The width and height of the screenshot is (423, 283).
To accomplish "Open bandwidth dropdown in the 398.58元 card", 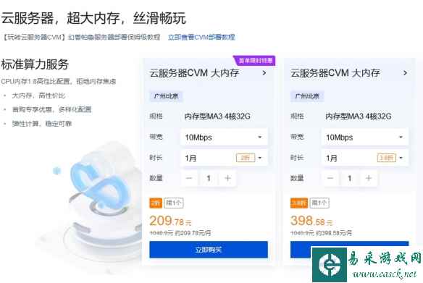I will [365, 138].
